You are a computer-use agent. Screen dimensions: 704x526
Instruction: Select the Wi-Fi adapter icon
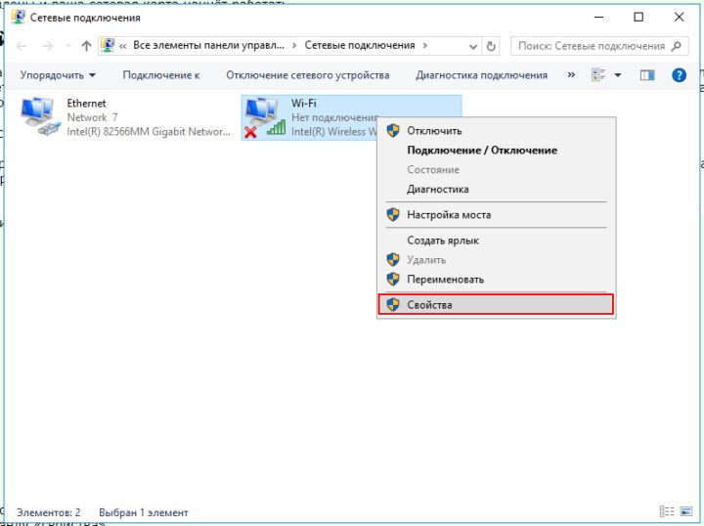tap(265, 117)
